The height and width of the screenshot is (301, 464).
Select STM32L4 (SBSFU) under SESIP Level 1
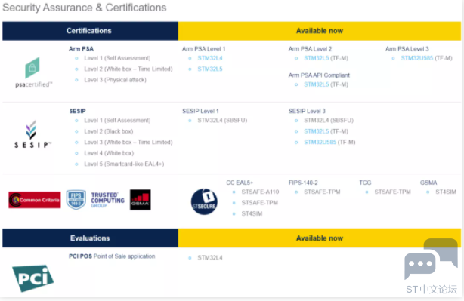click(x=222, y=121)
